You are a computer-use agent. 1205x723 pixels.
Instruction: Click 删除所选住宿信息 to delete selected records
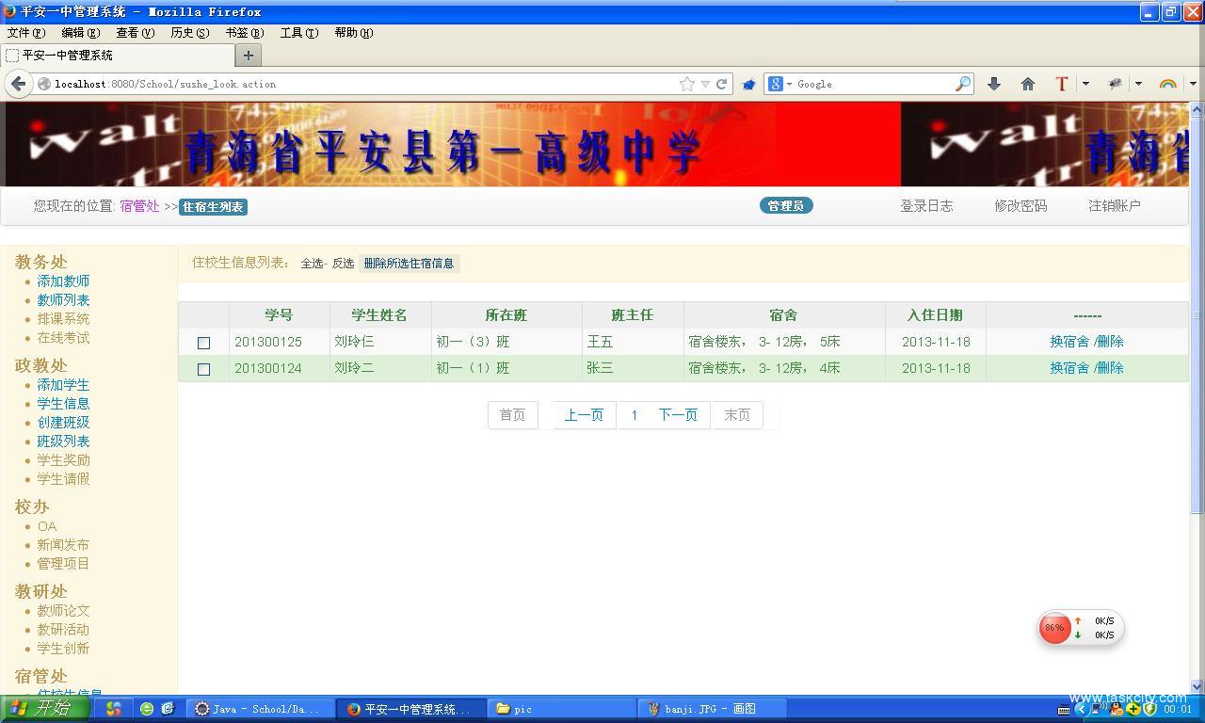[x=410, y=264]
